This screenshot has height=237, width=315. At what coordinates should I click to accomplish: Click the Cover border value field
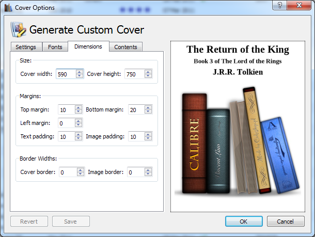(68, 172)
